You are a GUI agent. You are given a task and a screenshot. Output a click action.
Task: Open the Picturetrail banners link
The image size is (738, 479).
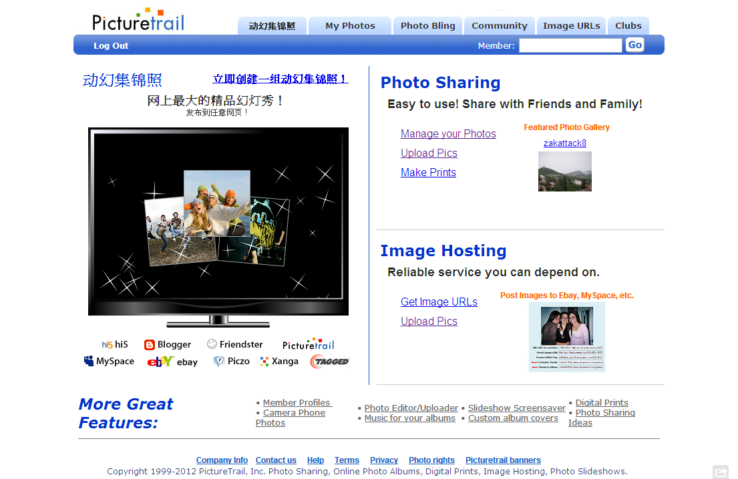coord(503,460)
